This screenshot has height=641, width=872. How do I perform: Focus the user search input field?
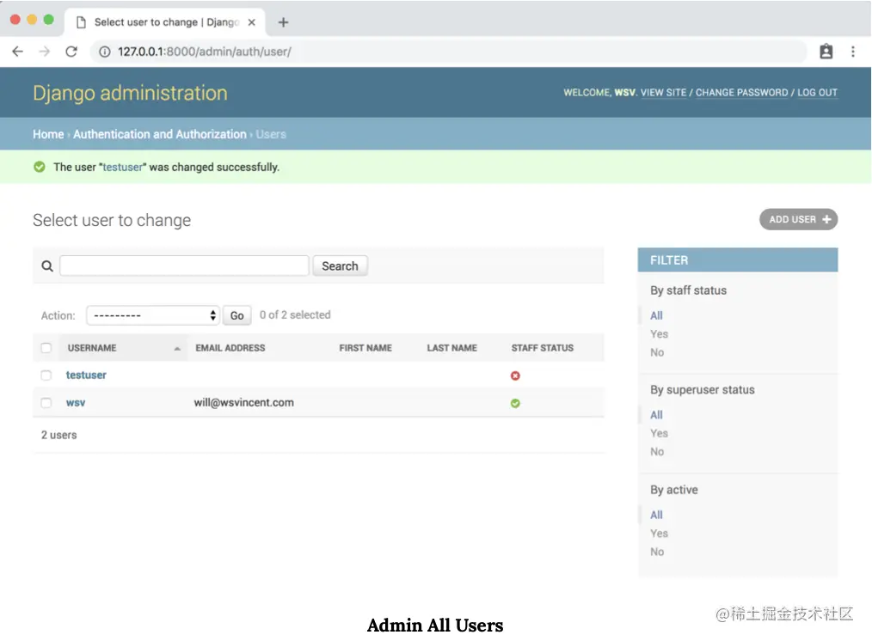pyautogui.click(x=184, y=266)
